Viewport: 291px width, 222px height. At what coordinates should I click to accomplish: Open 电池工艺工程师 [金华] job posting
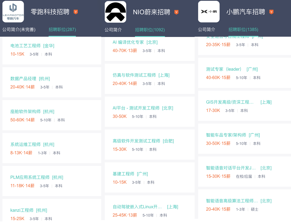tap(32, 46)
